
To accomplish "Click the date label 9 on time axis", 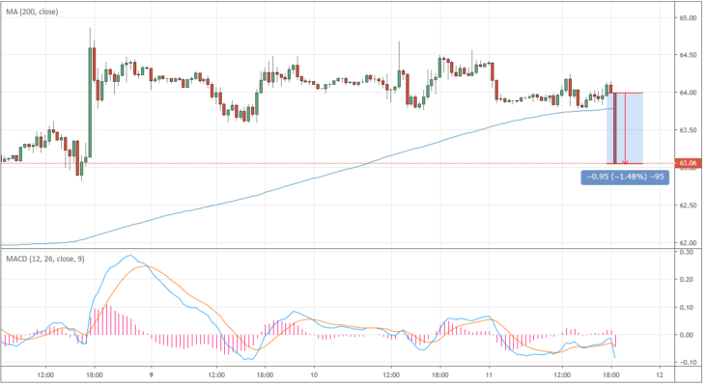I will 151,375.
